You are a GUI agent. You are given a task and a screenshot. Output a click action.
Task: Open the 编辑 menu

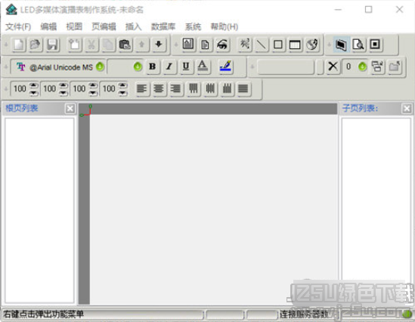[48, 26]
